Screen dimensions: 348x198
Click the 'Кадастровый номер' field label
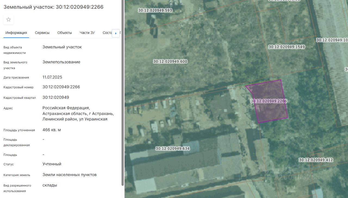(x=18, y=87)
